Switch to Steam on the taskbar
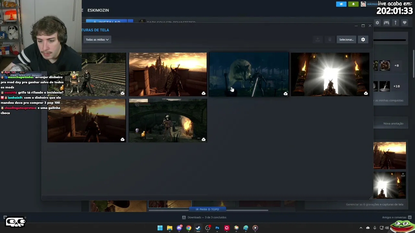The image size is (415, 233). coord(198,228)
